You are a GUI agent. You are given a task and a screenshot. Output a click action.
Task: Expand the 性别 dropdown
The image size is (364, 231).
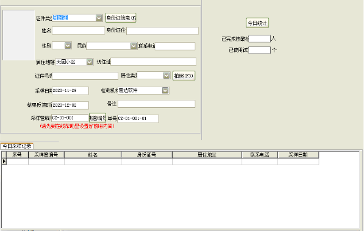pos(68,46)
